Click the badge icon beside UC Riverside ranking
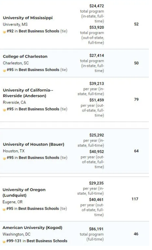Screen dimensions: 152x250 [4, 110]
